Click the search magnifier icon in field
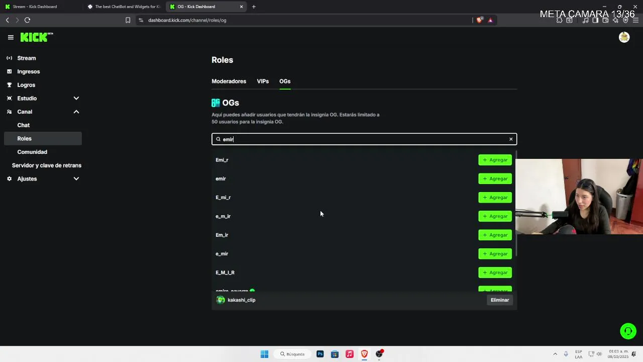643x362 pixels. click(x=218, y=139)
